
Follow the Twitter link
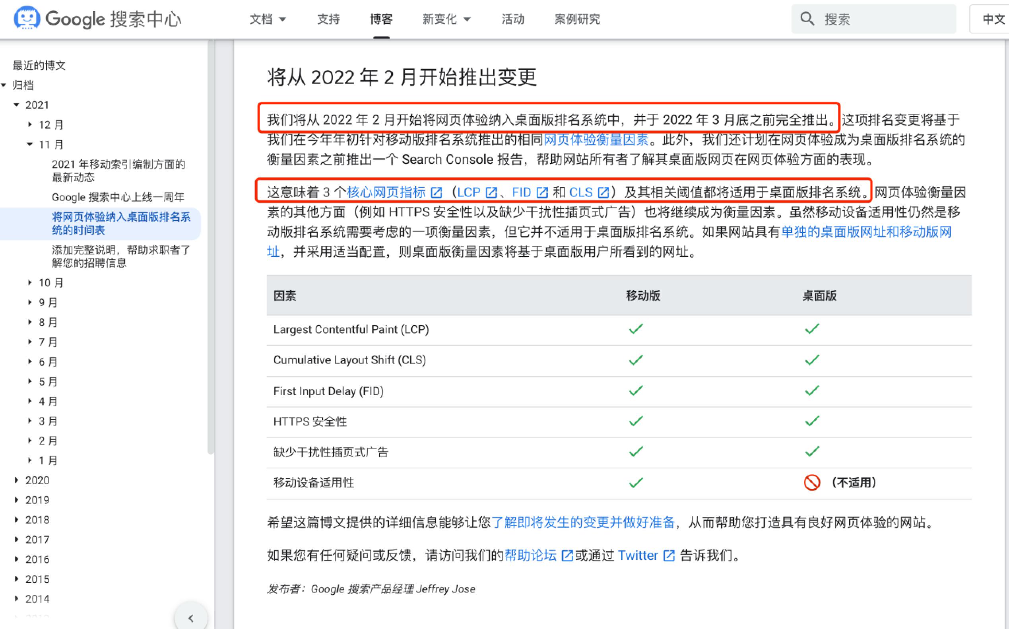[638, 555]
